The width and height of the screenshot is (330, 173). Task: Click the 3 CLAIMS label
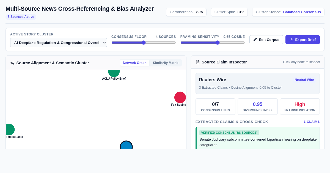pyautogui.click(x=312, y=122)
